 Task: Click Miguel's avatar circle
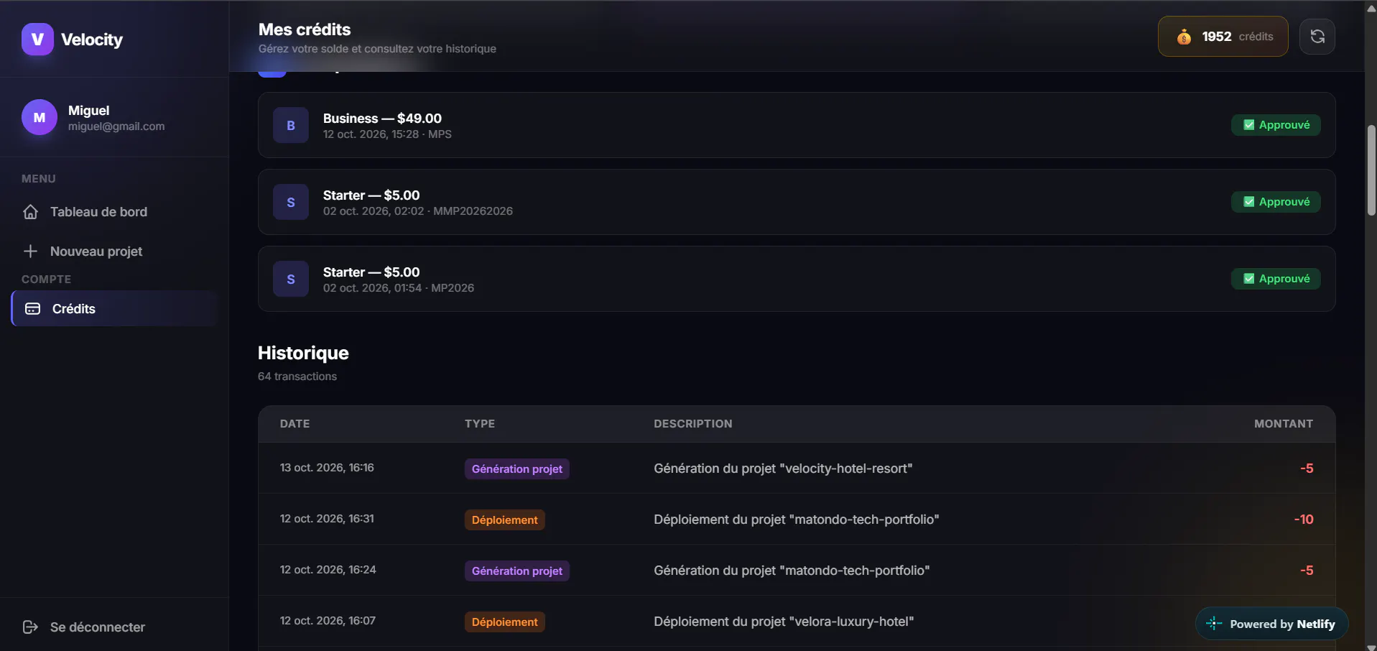coord(40,117)
